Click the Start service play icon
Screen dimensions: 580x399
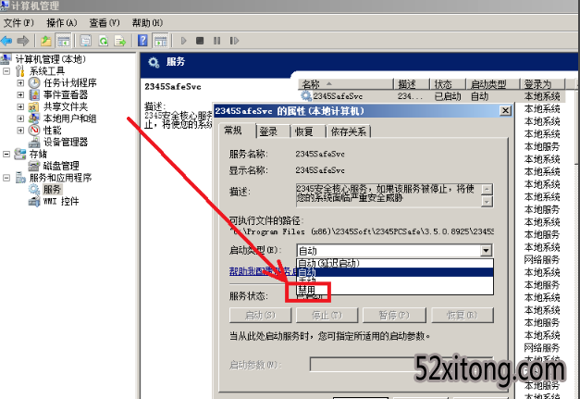183,41
